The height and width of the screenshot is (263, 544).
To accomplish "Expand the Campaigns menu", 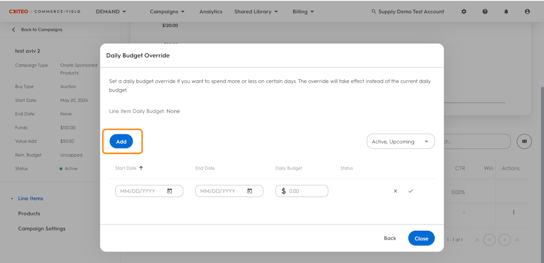I will coord(167,12).
